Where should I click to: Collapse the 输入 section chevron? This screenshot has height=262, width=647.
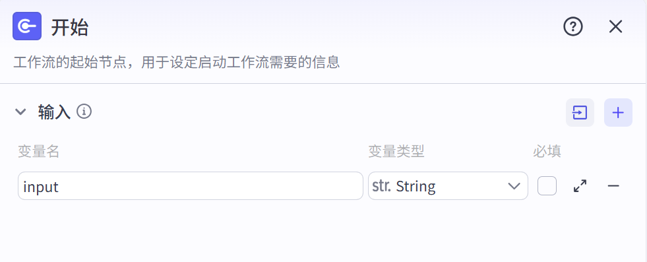[x=20, y=112]
